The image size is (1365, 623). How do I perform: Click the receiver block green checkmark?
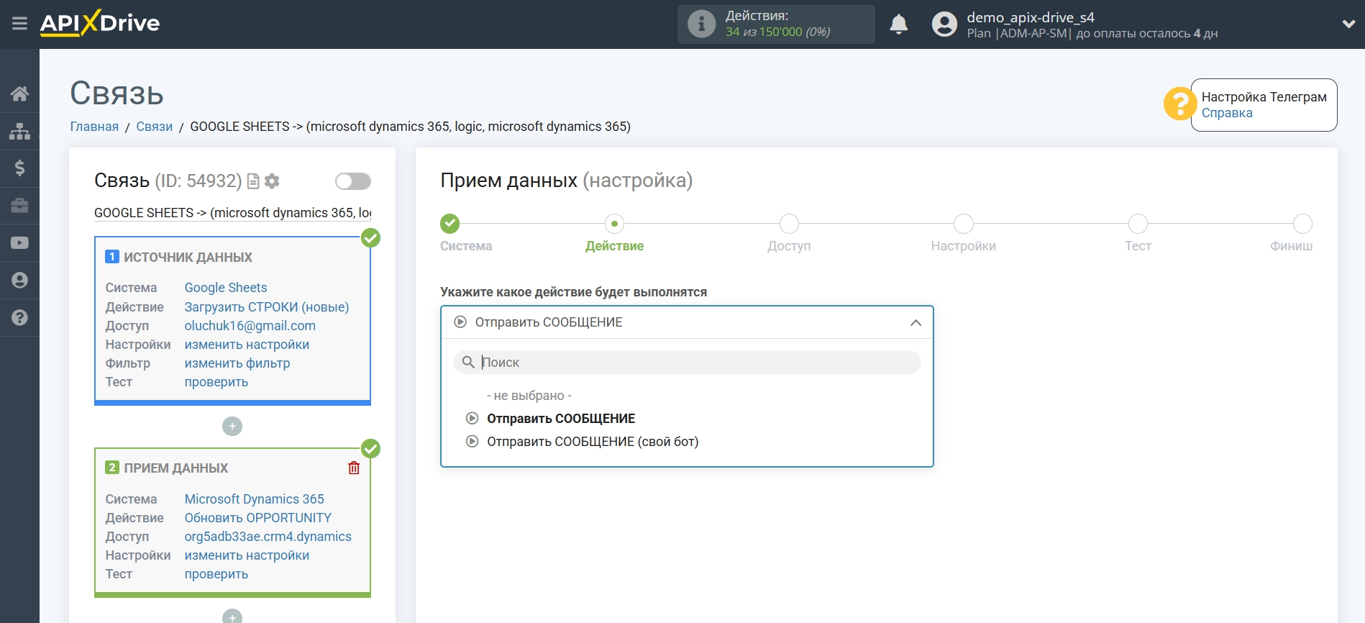click(x=370, y=449)
